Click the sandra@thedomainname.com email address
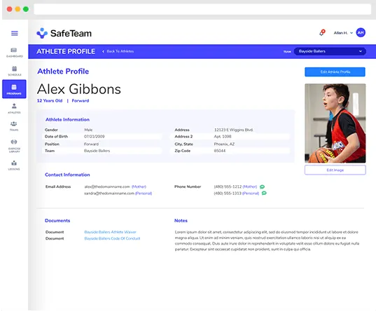 pyautogui.click(x=109, y=194)
